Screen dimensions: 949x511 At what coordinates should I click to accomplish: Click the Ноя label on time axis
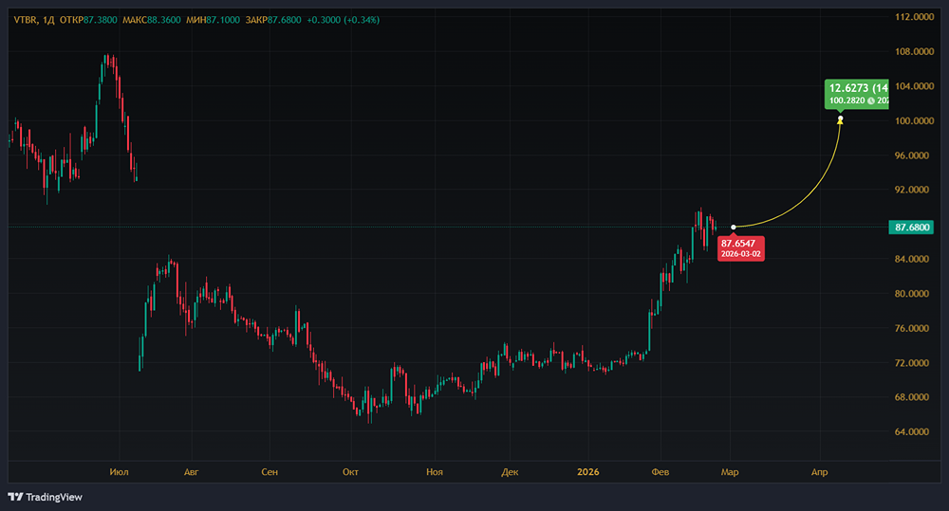click(435, 472)
